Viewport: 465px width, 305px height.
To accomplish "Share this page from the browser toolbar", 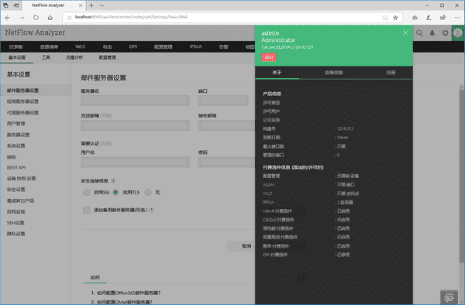I will (443, 18).
